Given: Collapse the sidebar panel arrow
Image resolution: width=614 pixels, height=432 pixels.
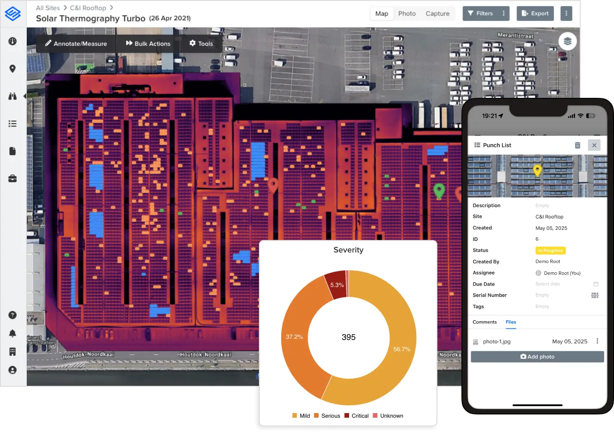Looking at the screenshot, I should (25, 96).
